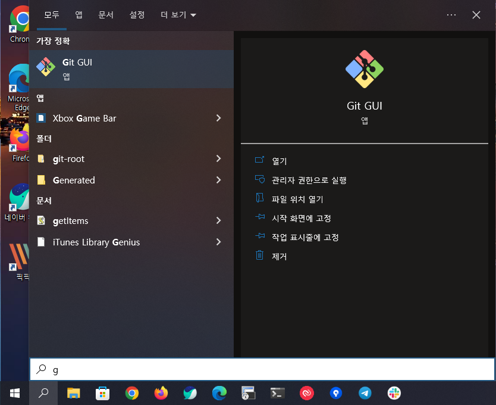Open Telegram from the taskbar
The image size is (496, 405).
click(365, 393)
